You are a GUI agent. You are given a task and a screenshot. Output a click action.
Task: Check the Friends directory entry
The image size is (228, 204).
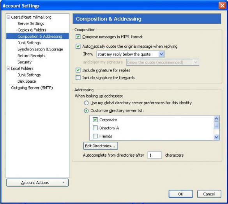(95, 136)
